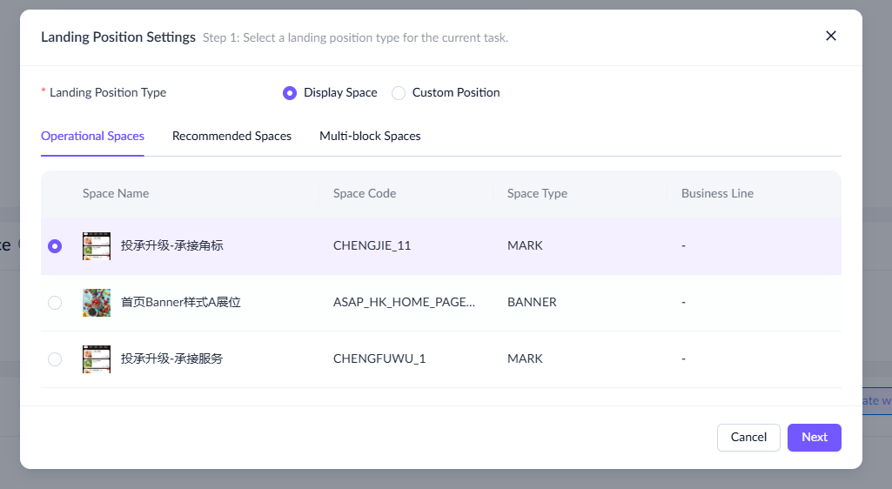Click the truncated ASAP_HK_HOME_PAGE space code
892x489 pixels.
[404, 303]
